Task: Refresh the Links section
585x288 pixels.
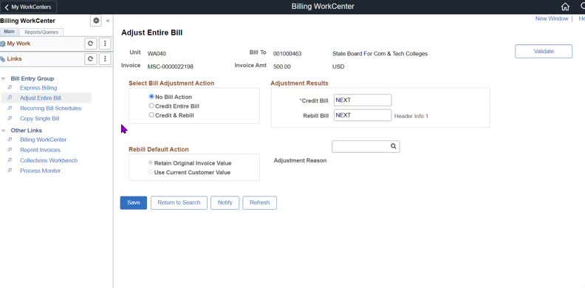Action: point(90,59)
